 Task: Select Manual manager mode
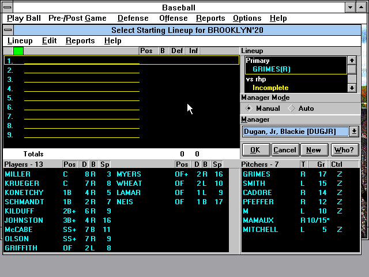(249, 108)
